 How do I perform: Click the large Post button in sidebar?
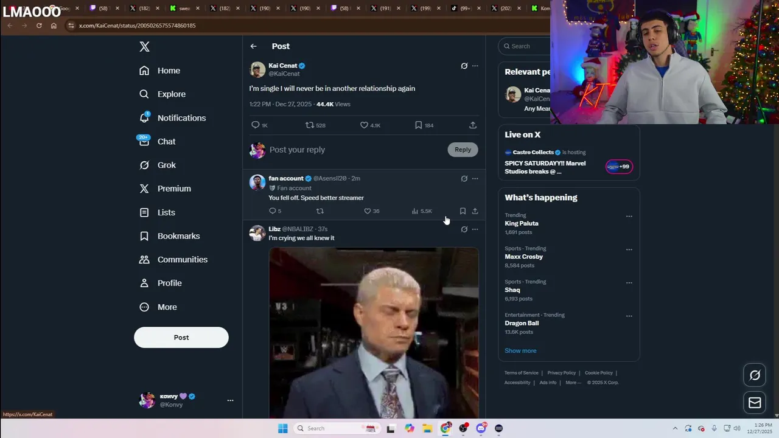[x=181, y=338]
